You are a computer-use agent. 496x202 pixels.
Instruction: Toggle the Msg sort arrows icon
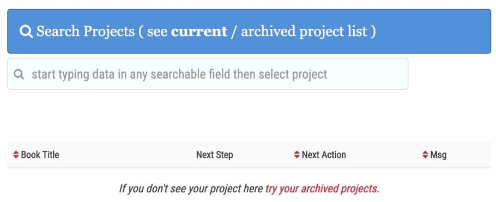pyautogui.click(x=425, y=155)
